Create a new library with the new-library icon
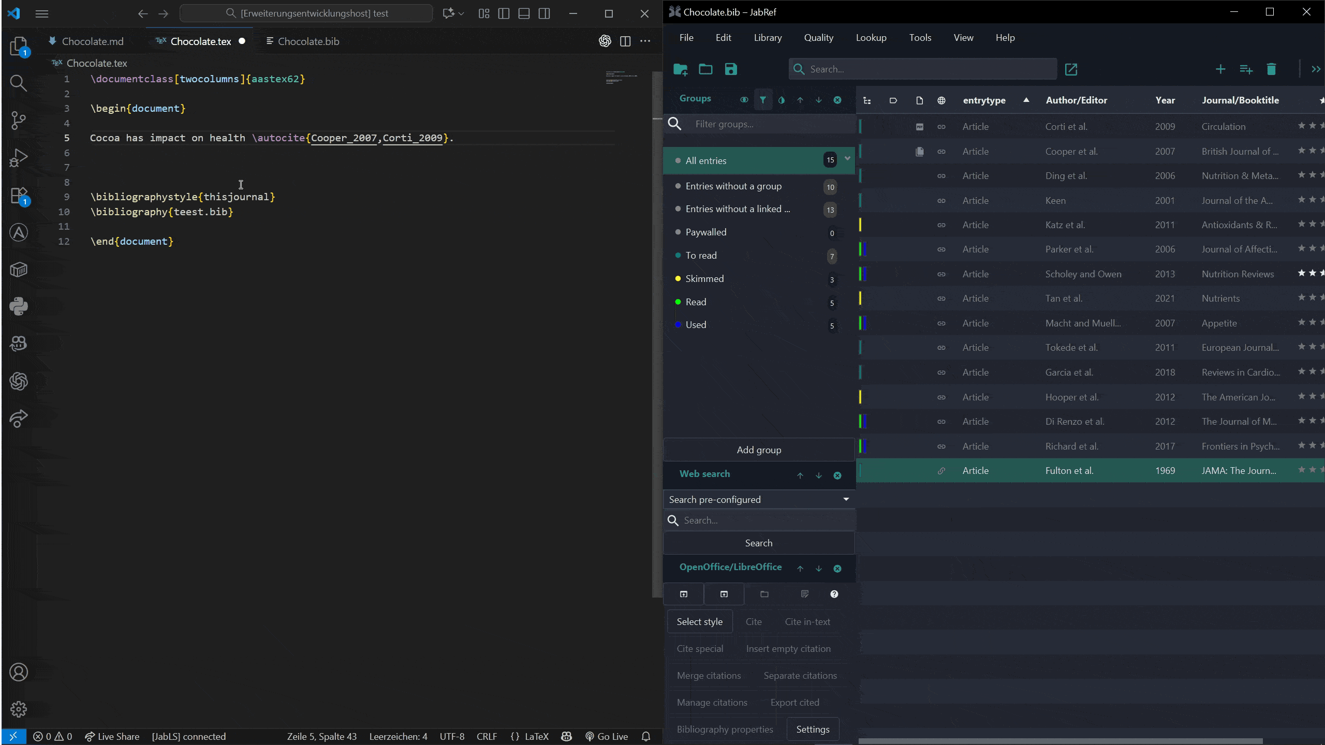 pos(680,69)
